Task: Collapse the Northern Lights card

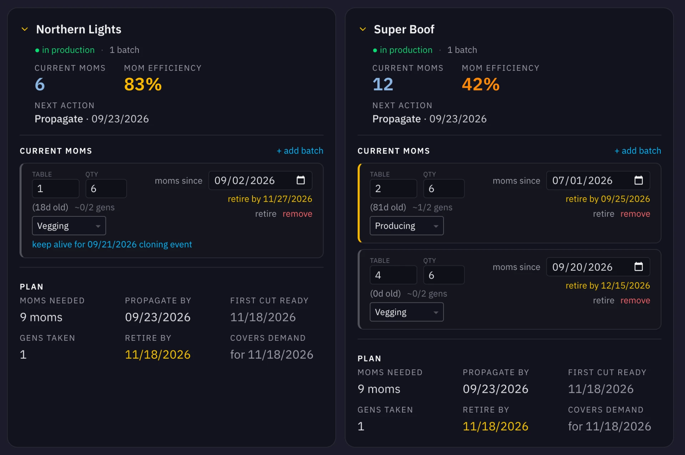Action: pyautogui.click(x=25, y=29)
